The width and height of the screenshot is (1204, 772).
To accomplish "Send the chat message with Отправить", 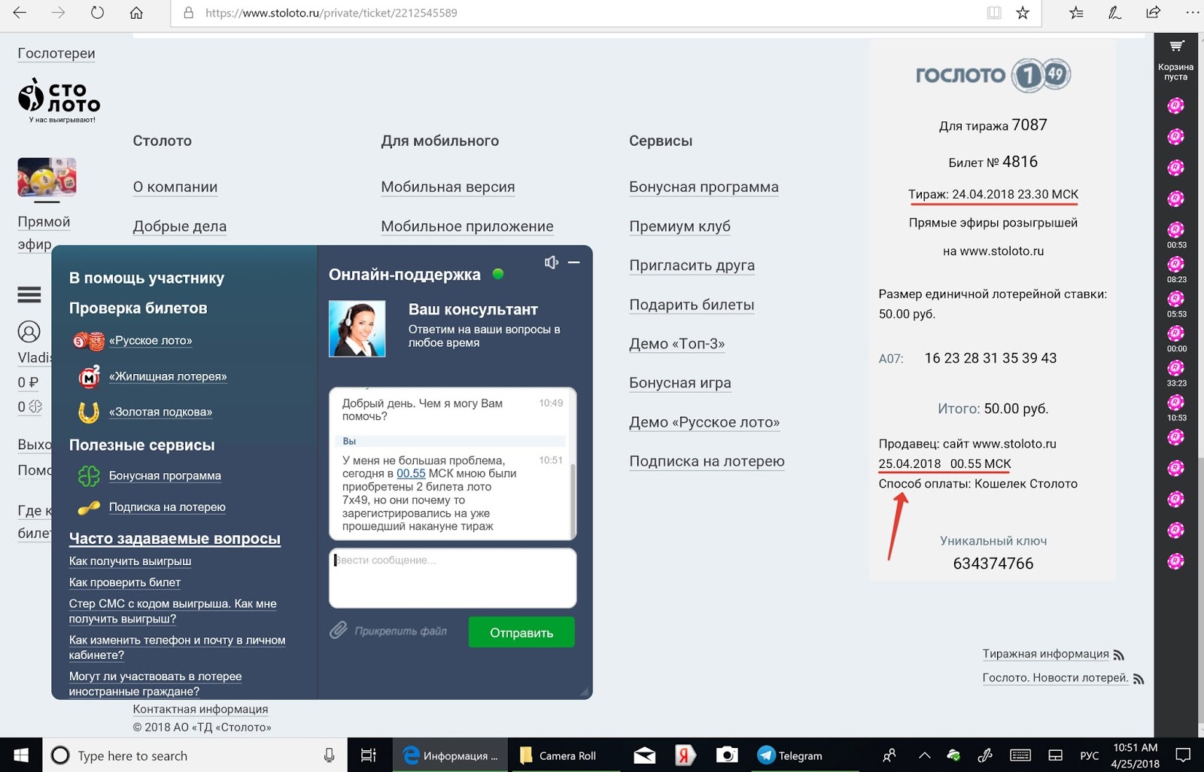I will click(521, 632).
